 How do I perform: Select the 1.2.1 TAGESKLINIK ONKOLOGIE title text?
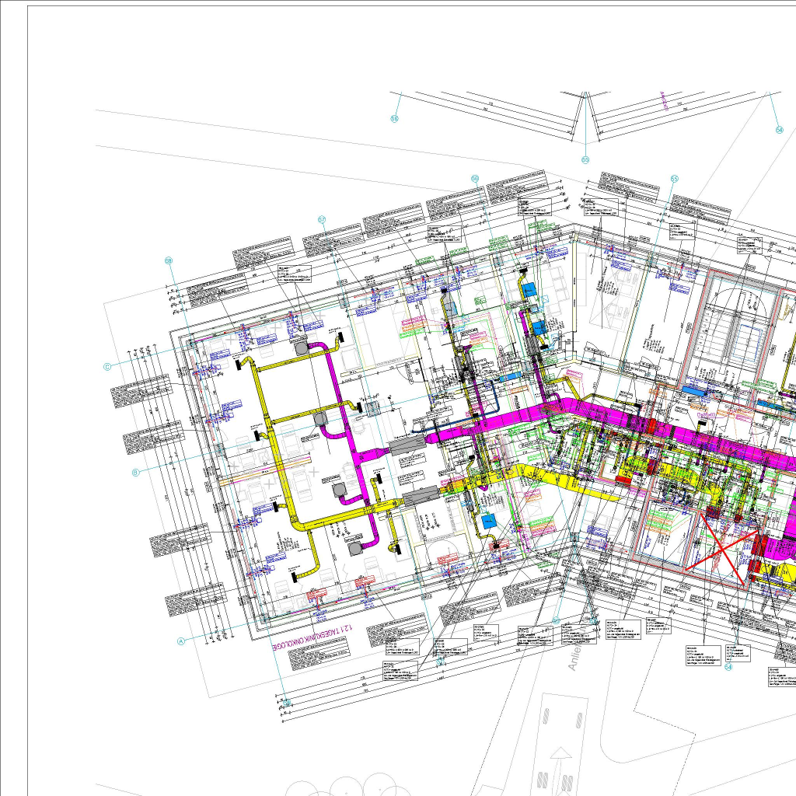(x=312, y=639)
